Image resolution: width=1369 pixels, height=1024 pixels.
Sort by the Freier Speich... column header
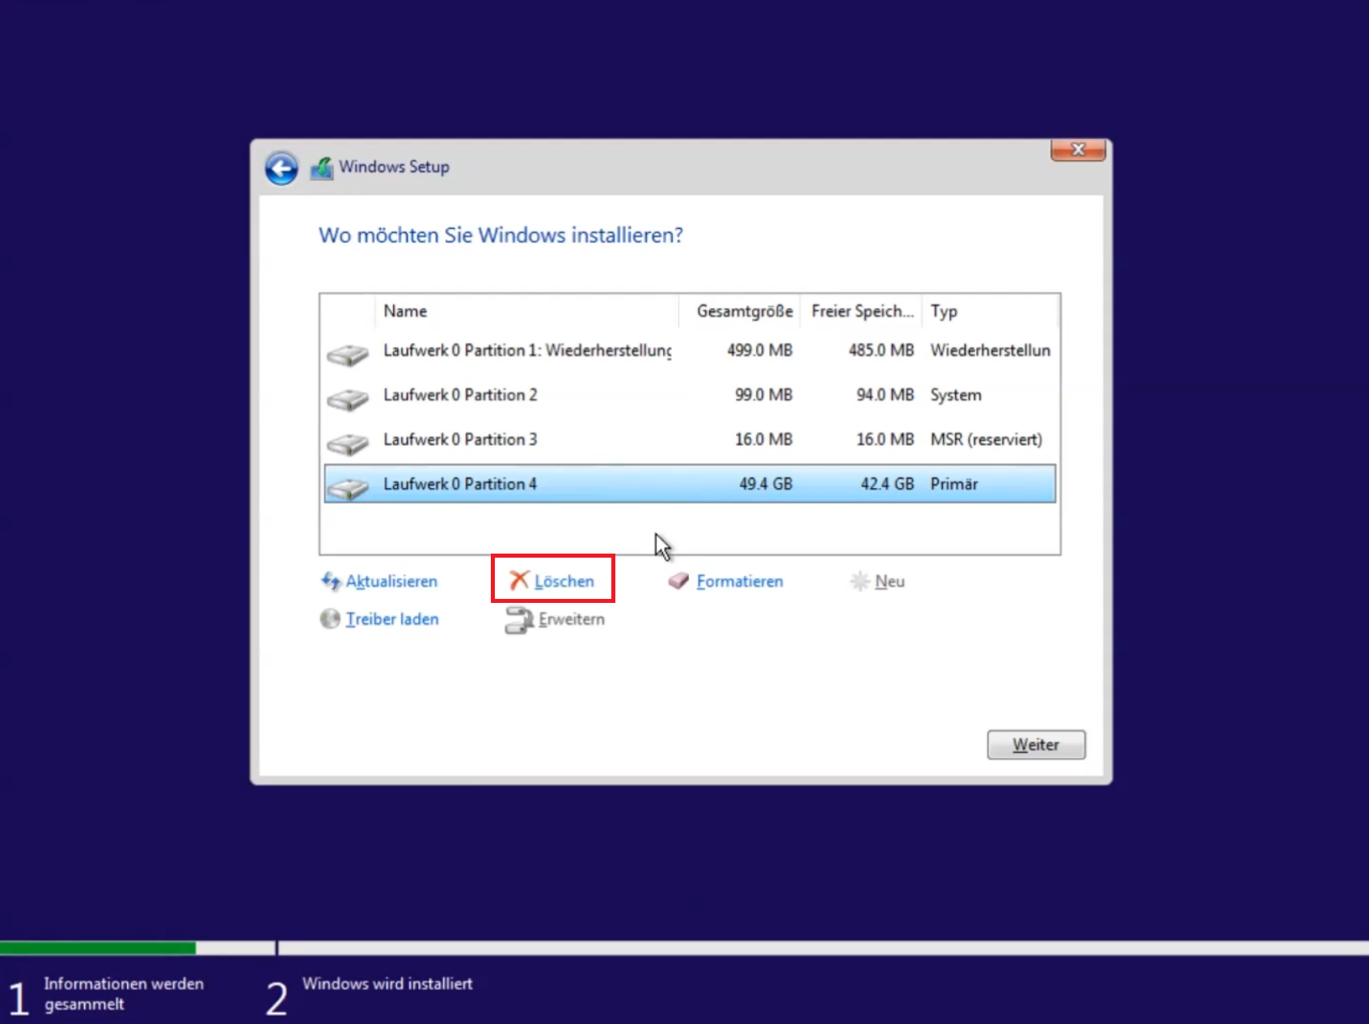point(861,311)
